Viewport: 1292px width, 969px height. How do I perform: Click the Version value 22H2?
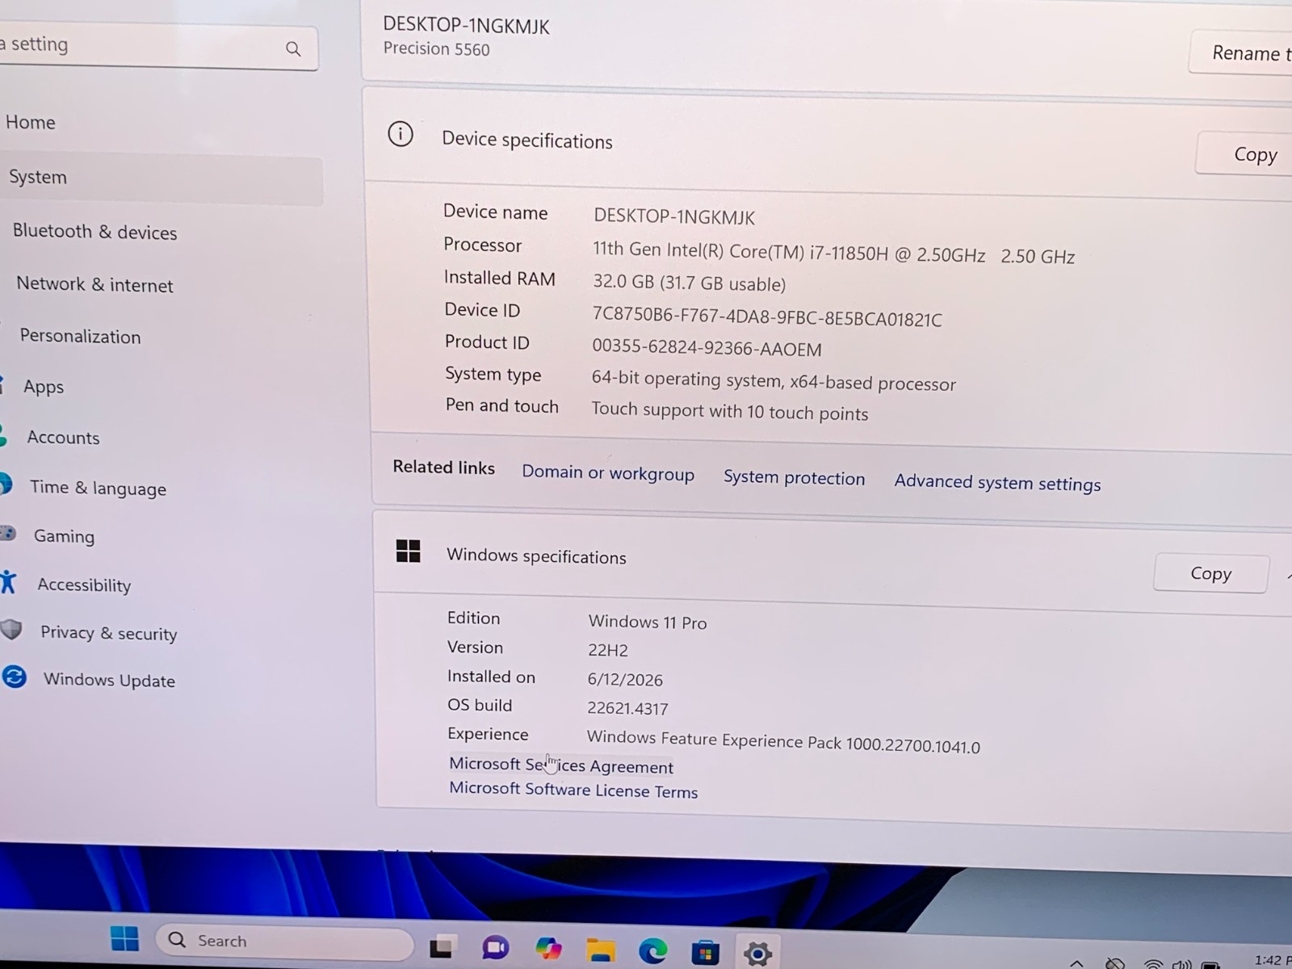pyautogui.click(x=608, y=650)
